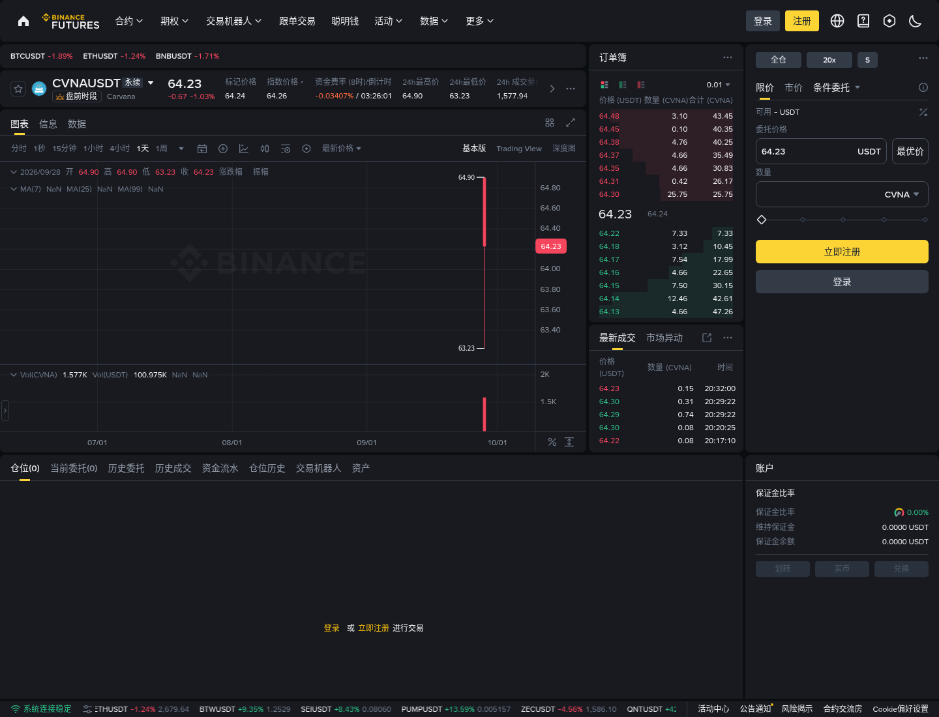Switch chart to the 基本版 view
Image resolution: width=939 pixels, height=717 pixels.
pos(474,149)
